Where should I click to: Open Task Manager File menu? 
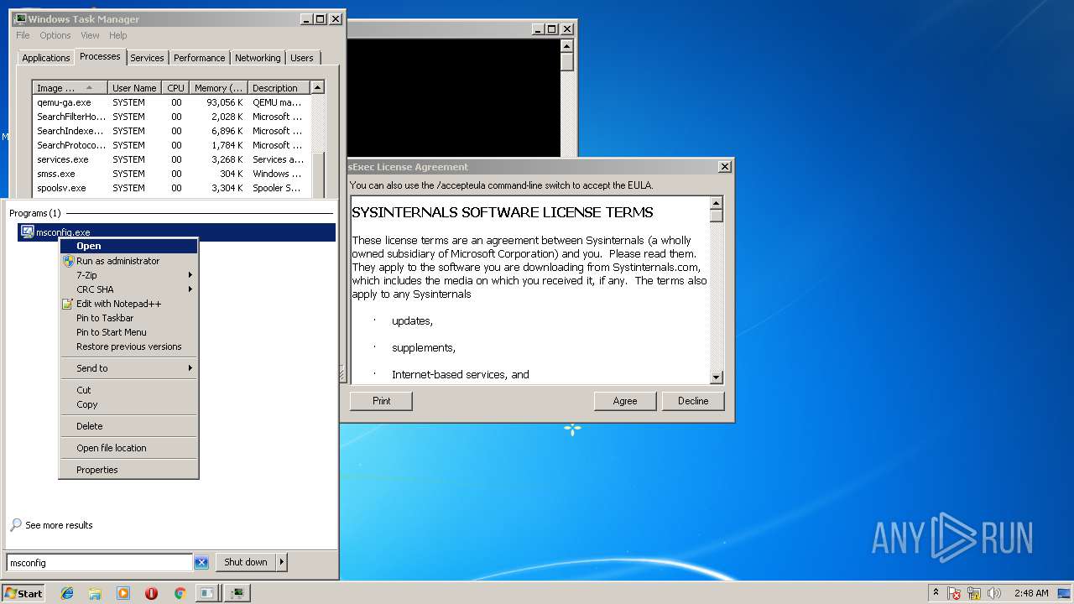coord(23,35)
